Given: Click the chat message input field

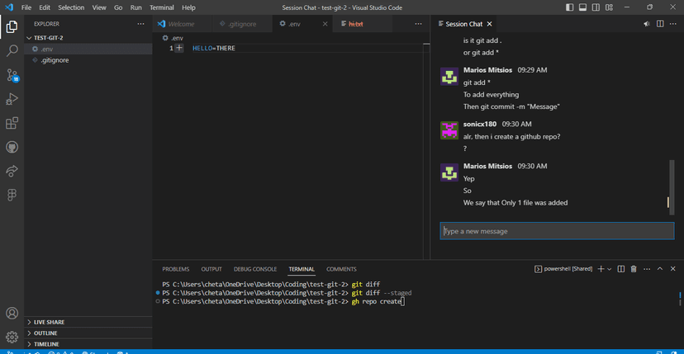Looking at the screenshot, I should click(x=556, y=231).
